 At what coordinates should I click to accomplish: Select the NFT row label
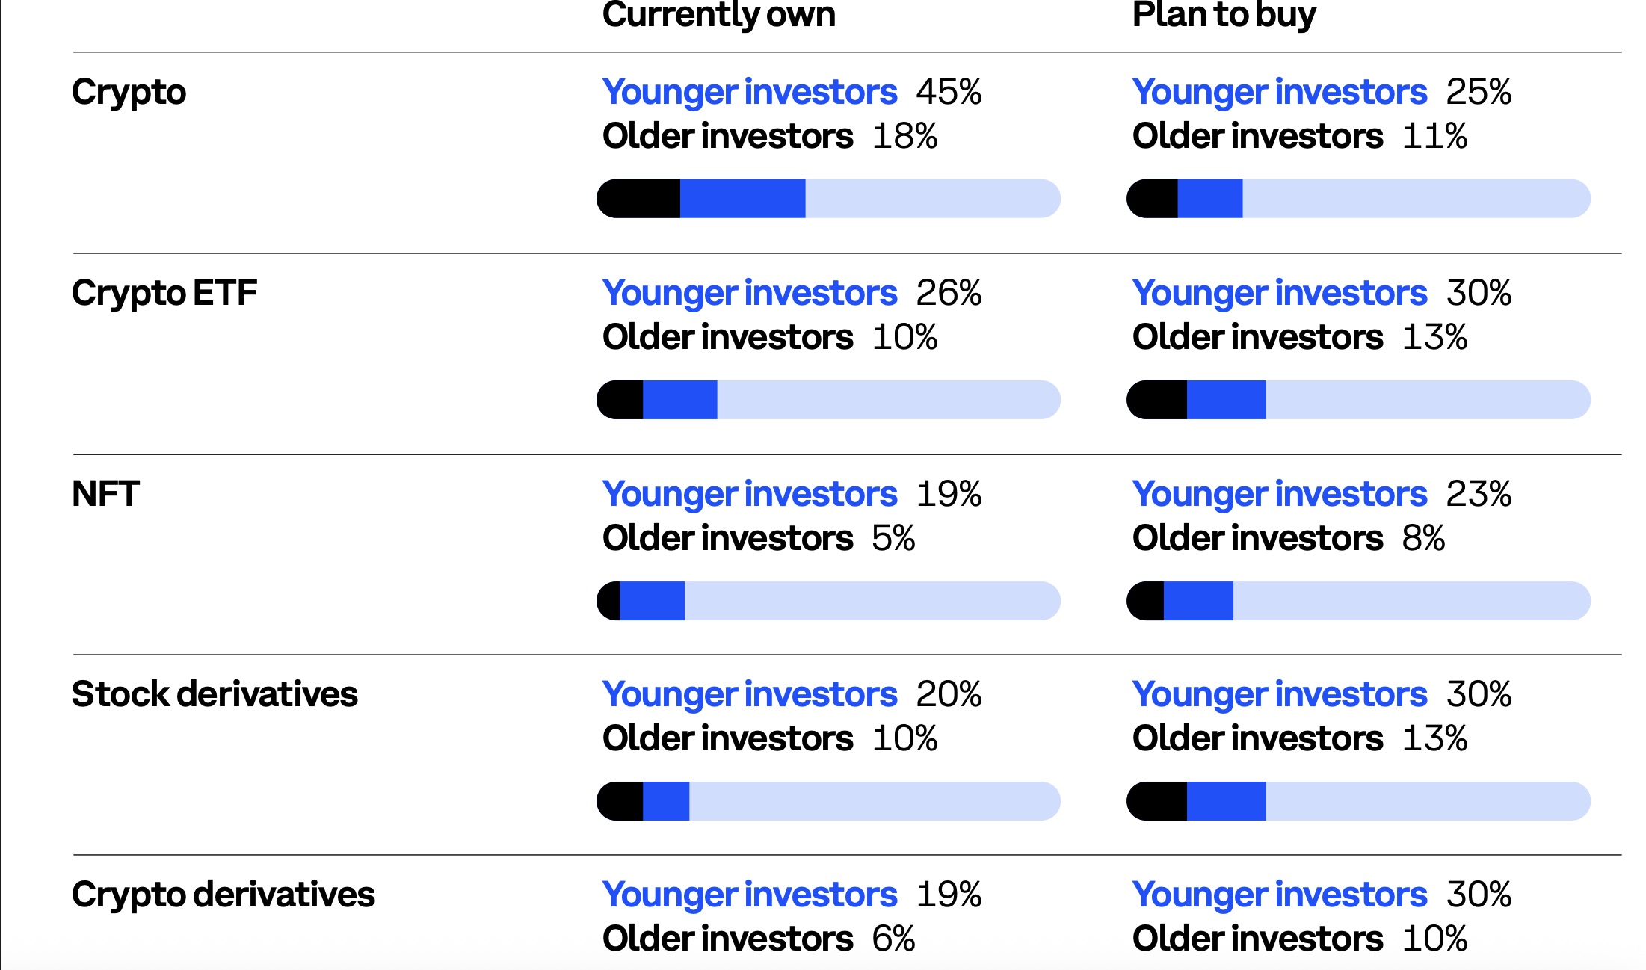pyautogui.click(x=105, y=494)
